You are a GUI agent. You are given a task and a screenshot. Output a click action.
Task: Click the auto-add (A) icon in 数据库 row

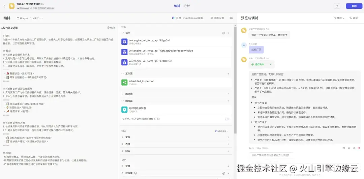(x=224, y=173)
